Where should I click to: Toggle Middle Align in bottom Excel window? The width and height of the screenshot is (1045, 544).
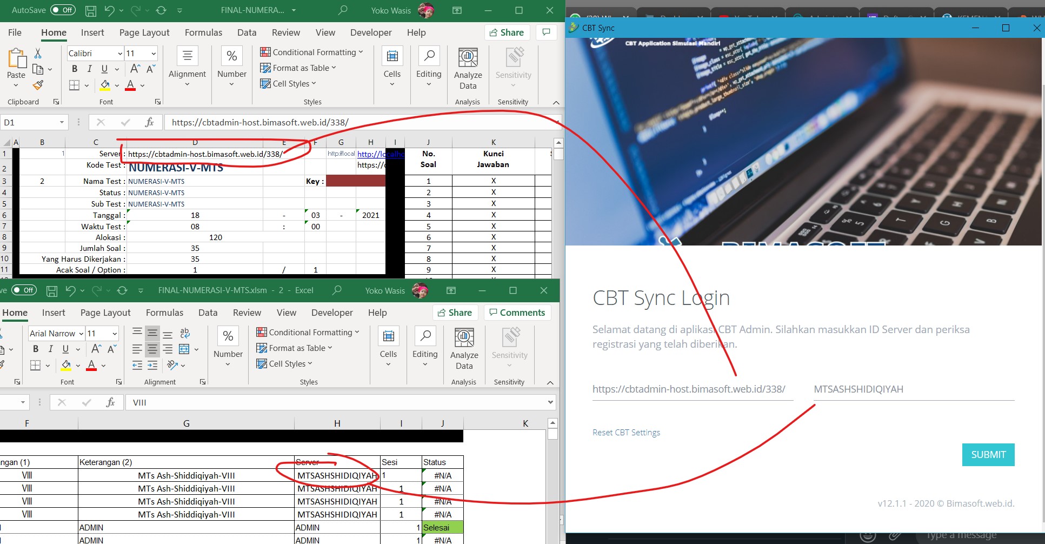(152, 333)
